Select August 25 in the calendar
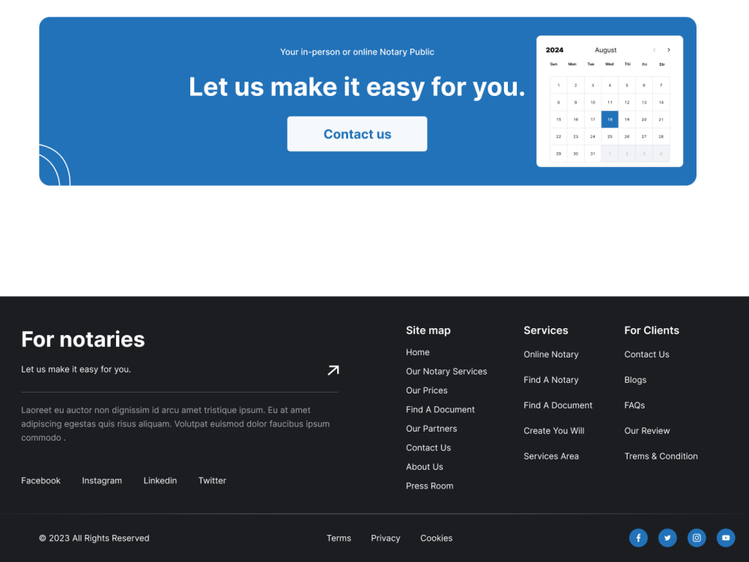749x562 pixels. [x=610, y=136]
